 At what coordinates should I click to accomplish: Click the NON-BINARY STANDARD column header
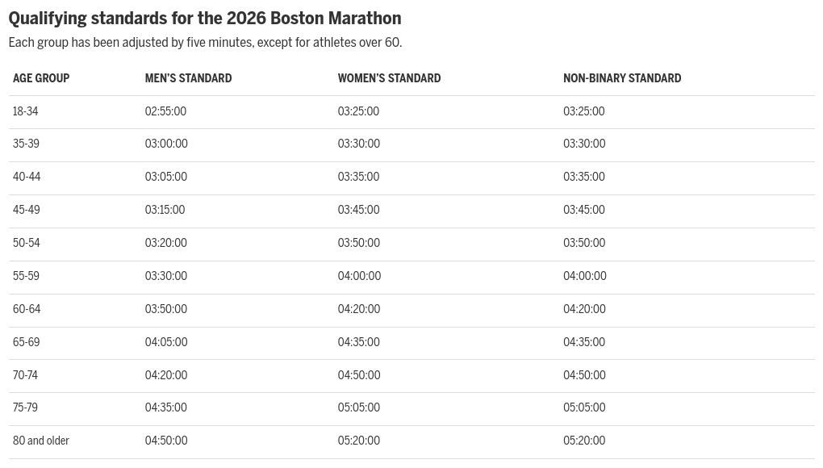[622, 78]
